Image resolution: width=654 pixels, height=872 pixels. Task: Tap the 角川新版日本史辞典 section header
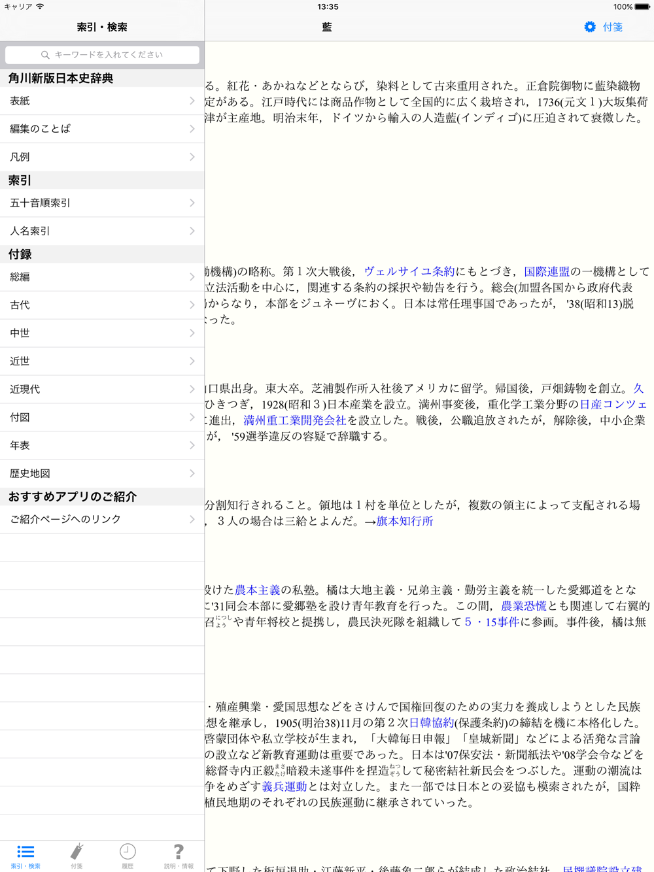click(x=61, y=78)
